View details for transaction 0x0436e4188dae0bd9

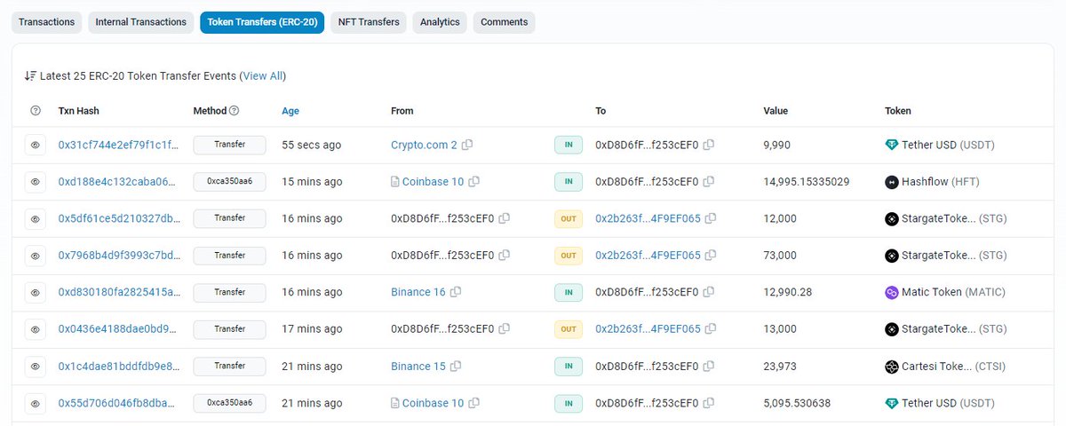point(36,329)
